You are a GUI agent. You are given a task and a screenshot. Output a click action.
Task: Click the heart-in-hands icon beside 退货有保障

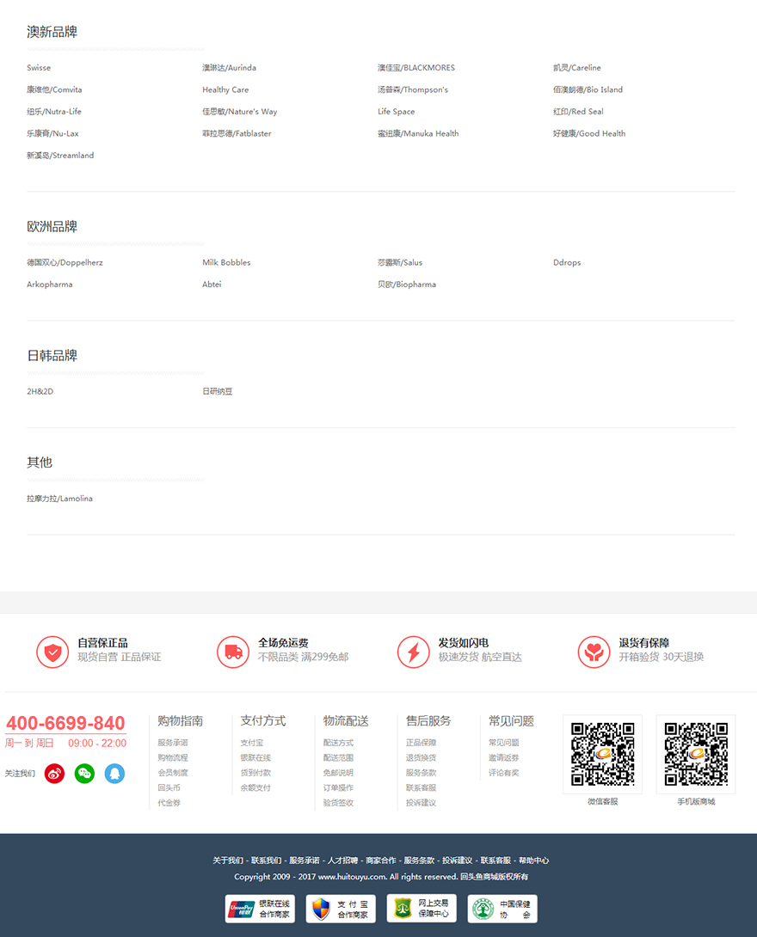point(594,652)
